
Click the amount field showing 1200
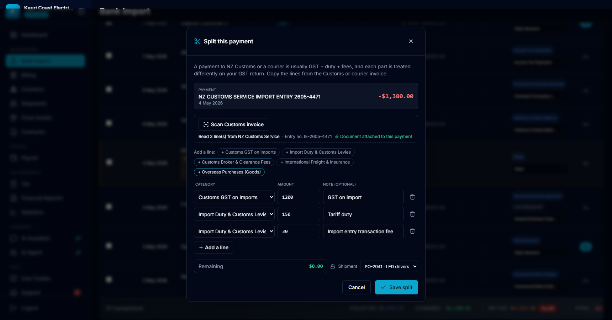[299, 197]
